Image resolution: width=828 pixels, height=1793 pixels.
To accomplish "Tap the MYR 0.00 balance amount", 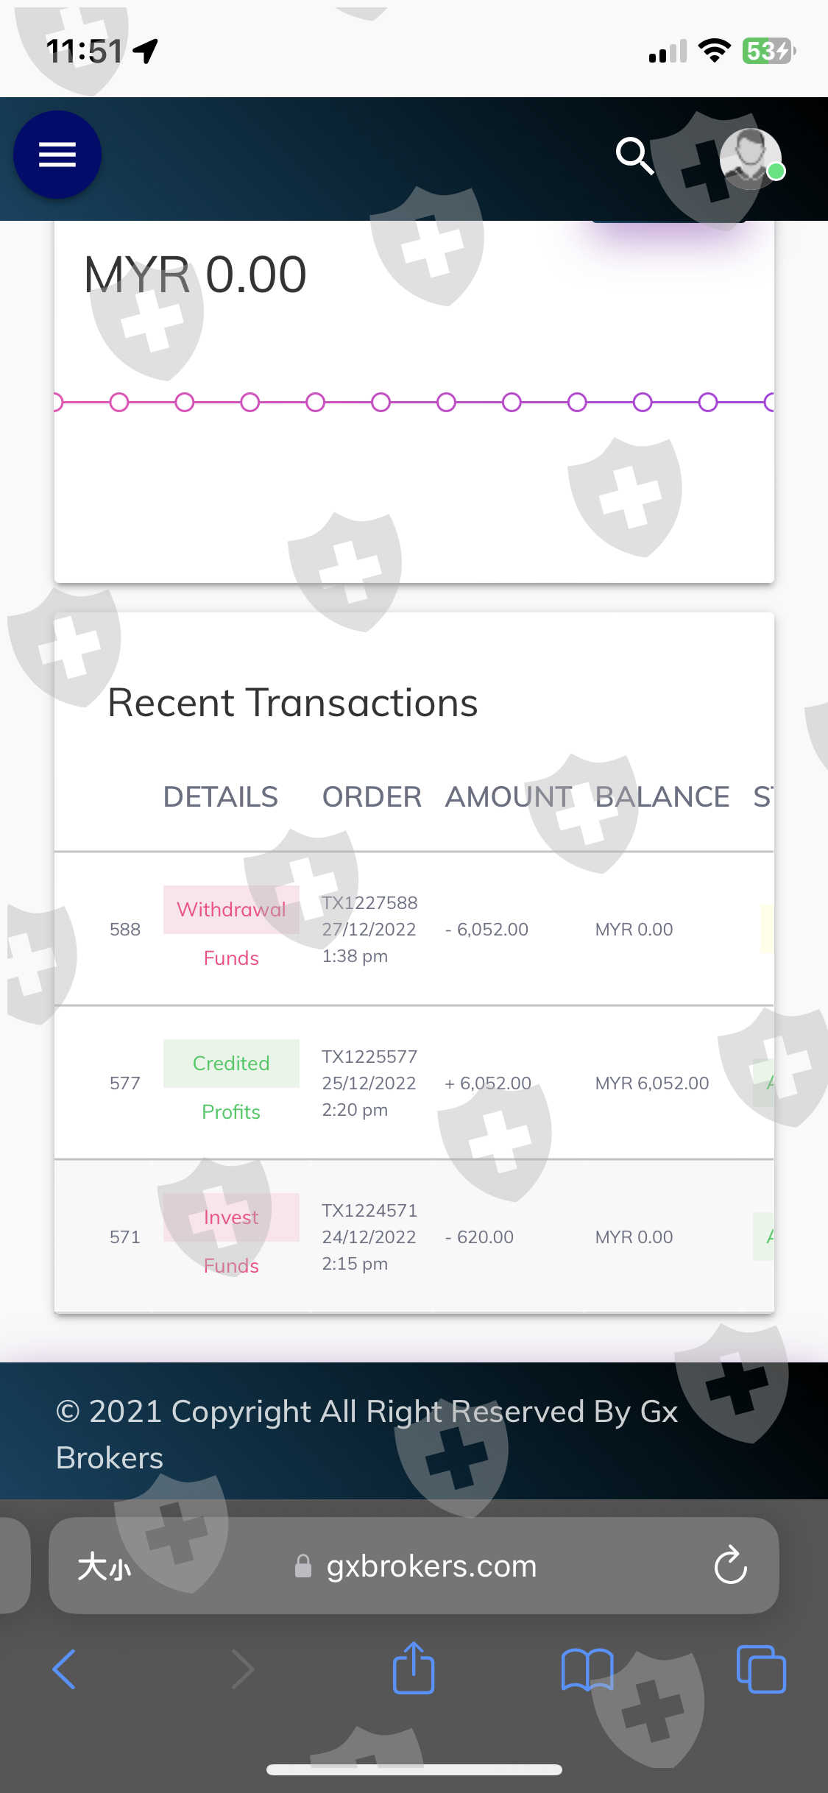I will pyautogui.click(x=195, y=275).
